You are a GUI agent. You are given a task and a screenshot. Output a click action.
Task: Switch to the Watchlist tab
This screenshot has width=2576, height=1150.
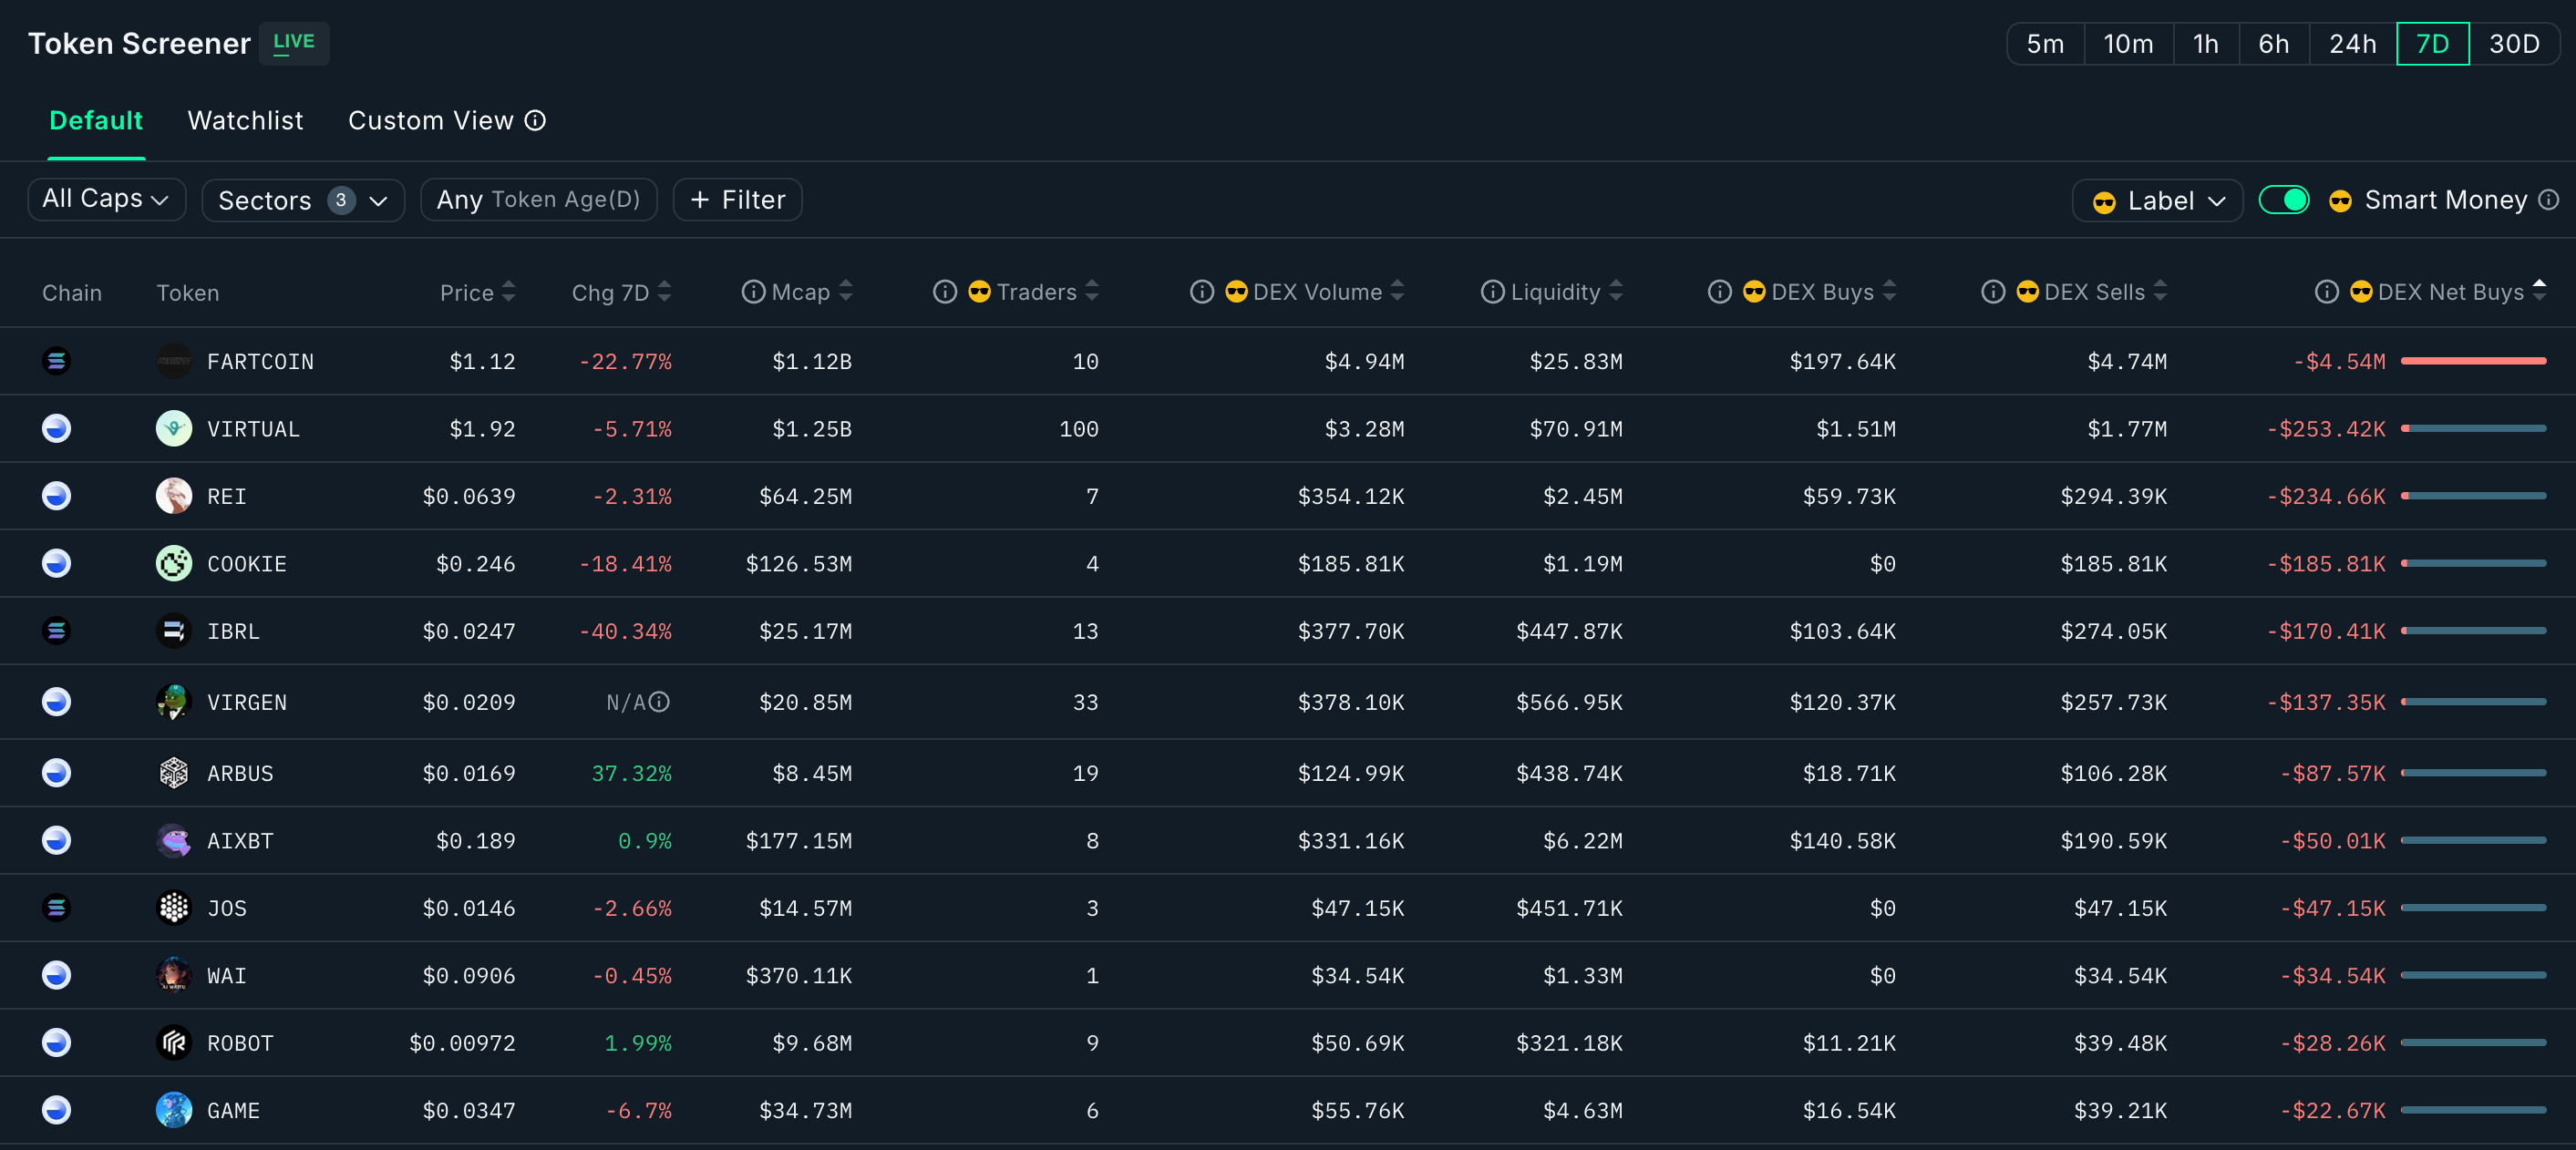[x=245, y=121]
